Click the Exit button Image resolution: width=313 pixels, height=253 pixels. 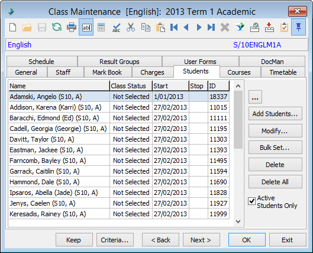[x=288, y=240]
